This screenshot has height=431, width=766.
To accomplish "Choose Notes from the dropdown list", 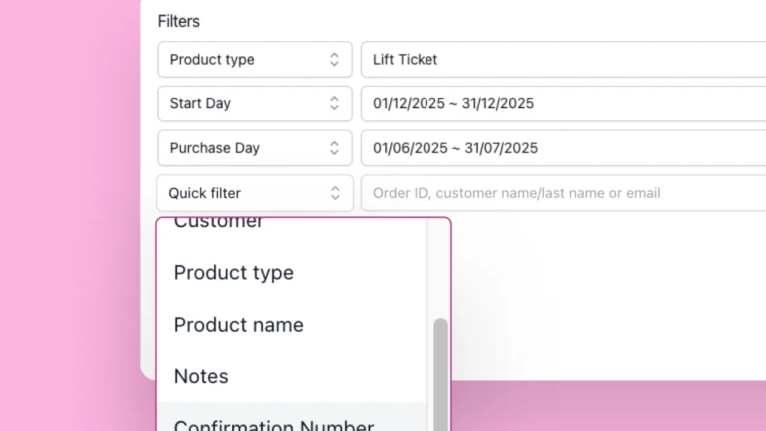I will (291, 376).
